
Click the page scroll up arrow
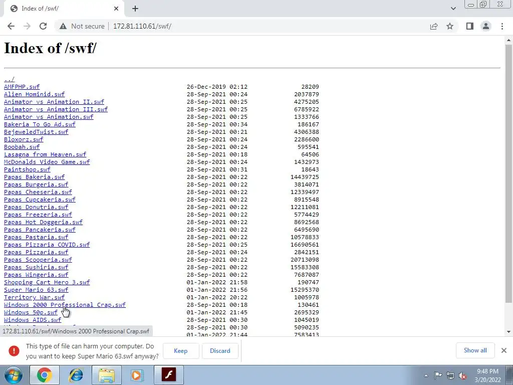pyautogui.click(x=508, y=40)
